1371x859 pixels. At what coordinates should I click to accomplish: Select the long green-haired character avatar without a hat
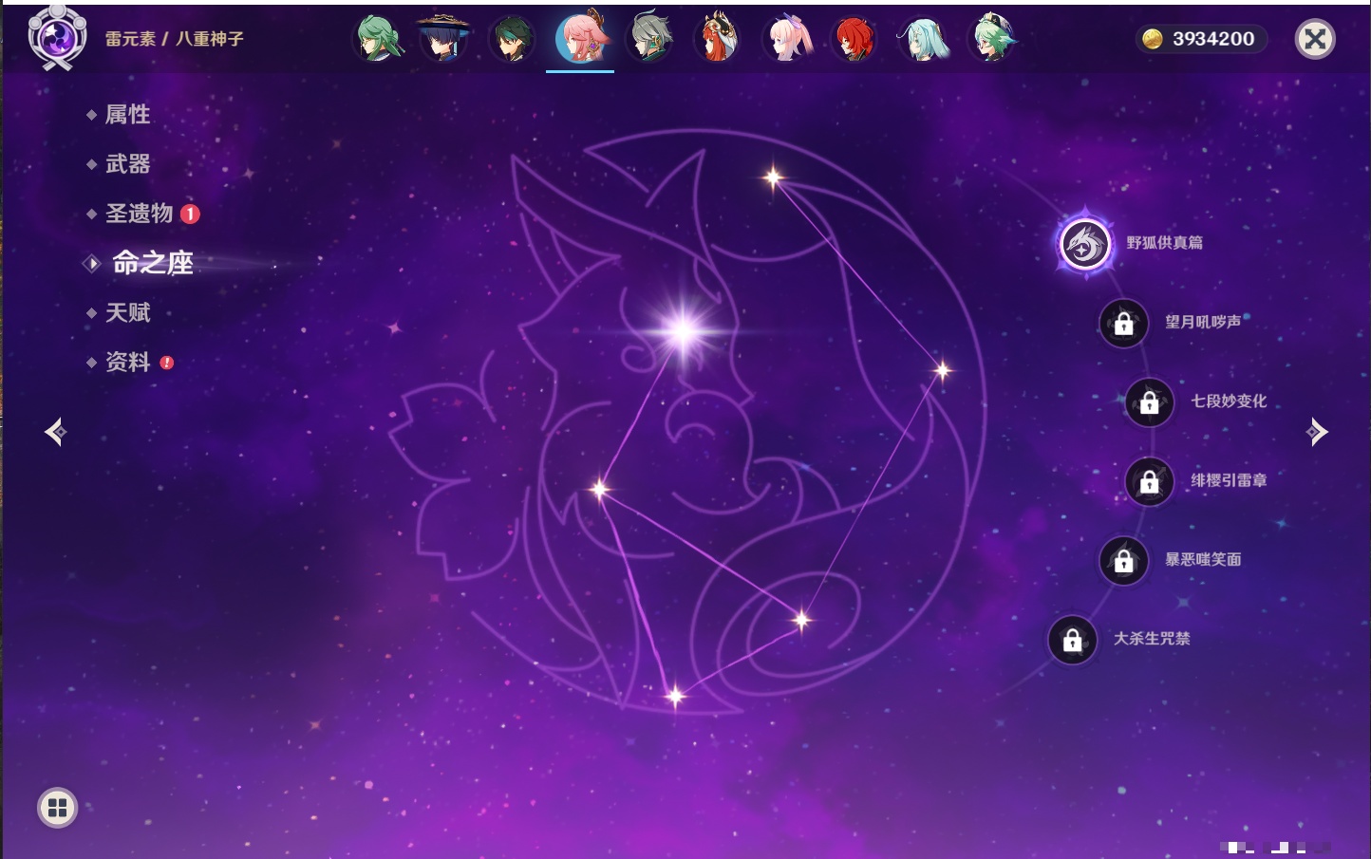378,39
